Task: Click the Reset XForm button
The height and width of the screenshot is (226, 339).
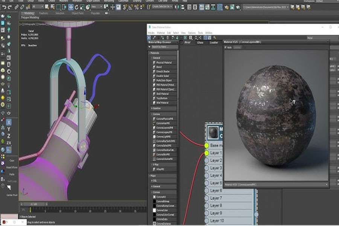Action: [x=12, y=167]
